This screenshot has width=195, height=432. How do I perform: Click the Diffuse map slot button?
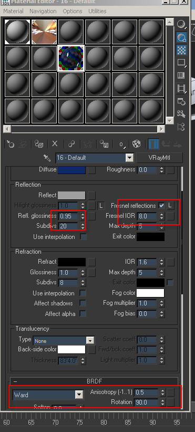(92, 170)
